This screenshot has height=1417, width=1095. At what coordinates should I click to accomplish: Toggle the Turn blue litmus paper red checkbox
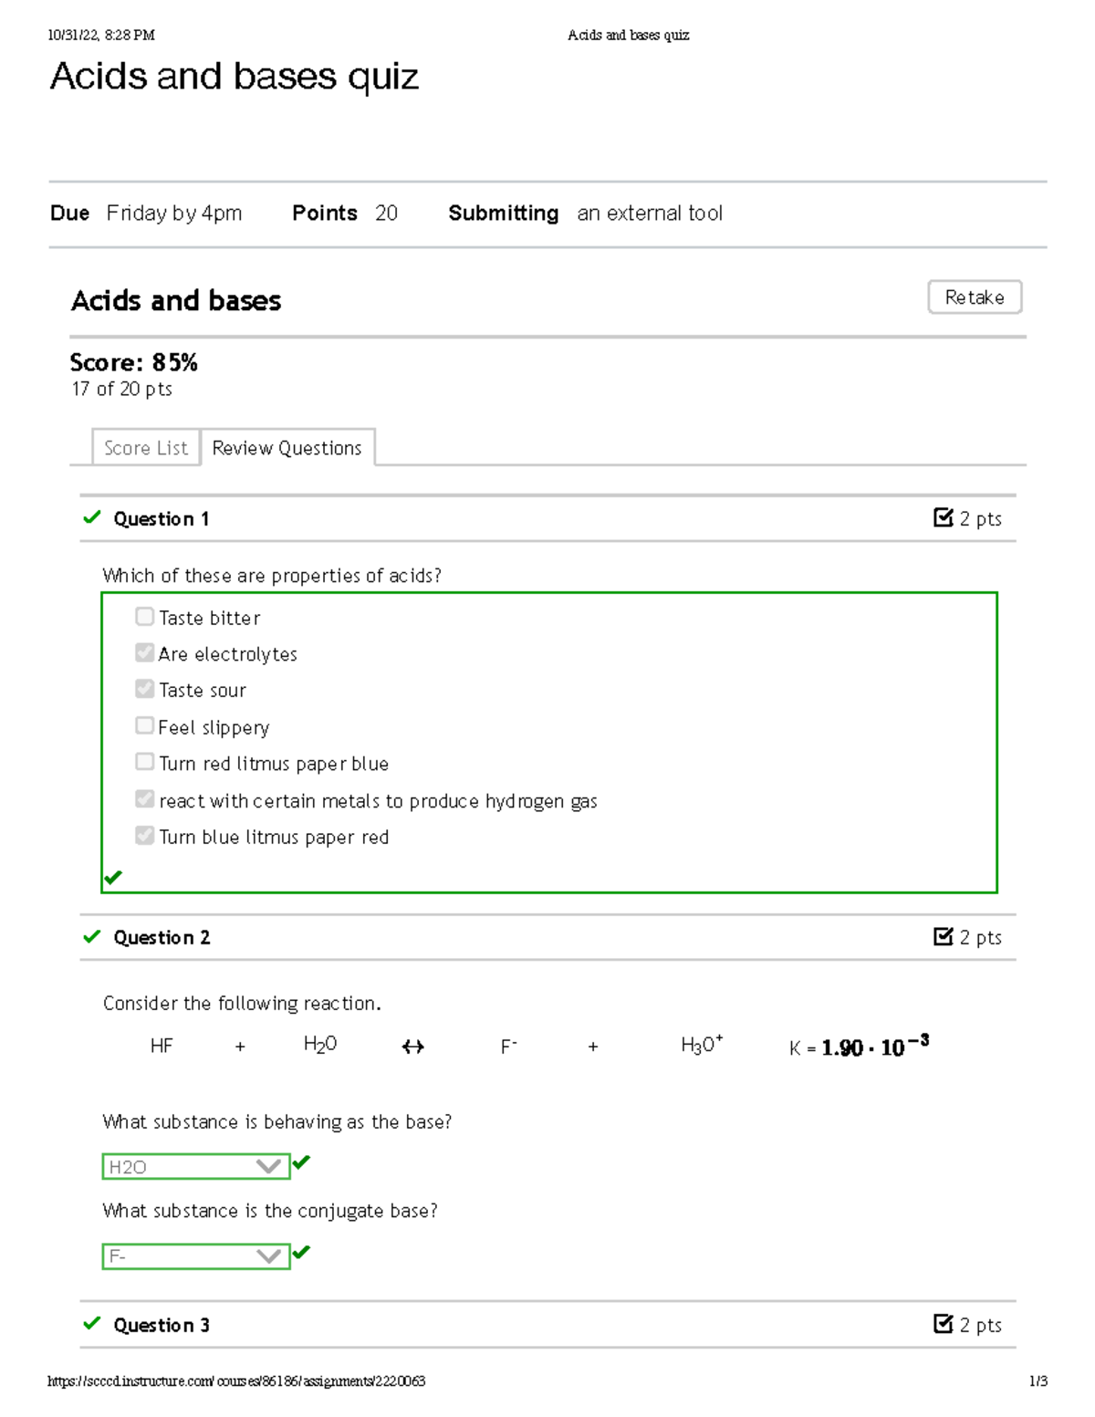tap(144, 835)
